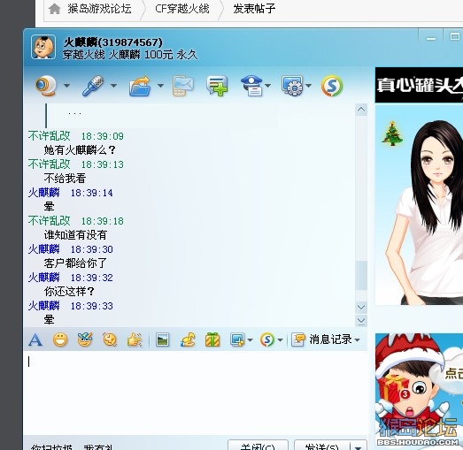Create a discussion group with plus icon
The image size is (463, 450).
(x=217, y=86)
